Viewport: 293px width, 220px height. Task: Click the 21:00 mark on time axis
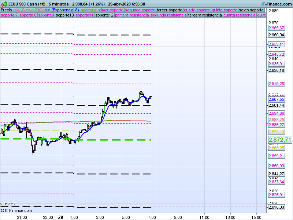point(22,217)
